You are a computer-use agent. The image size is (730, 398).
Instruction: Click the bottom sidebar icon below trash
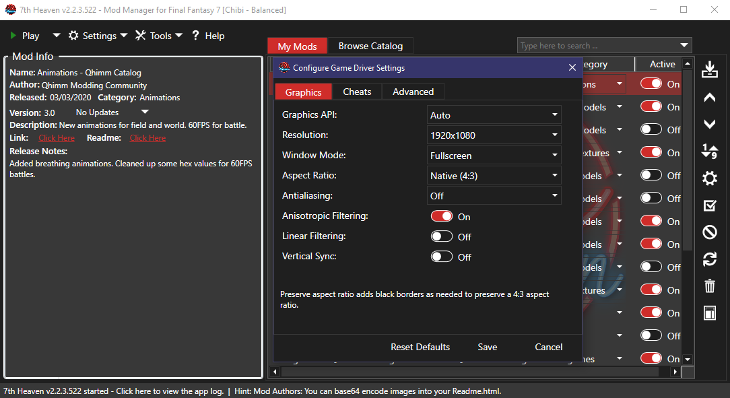710,313
